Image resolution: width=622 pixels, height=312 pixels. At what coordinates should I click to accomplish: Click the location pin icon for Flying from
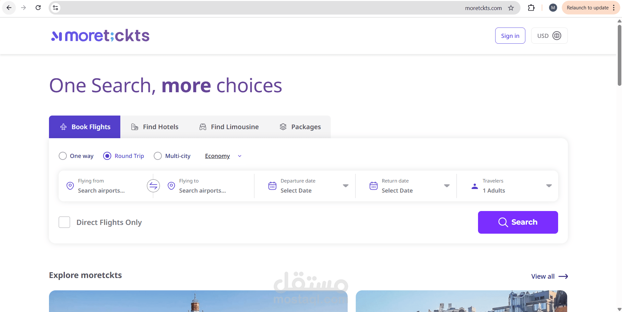[70, 186]
